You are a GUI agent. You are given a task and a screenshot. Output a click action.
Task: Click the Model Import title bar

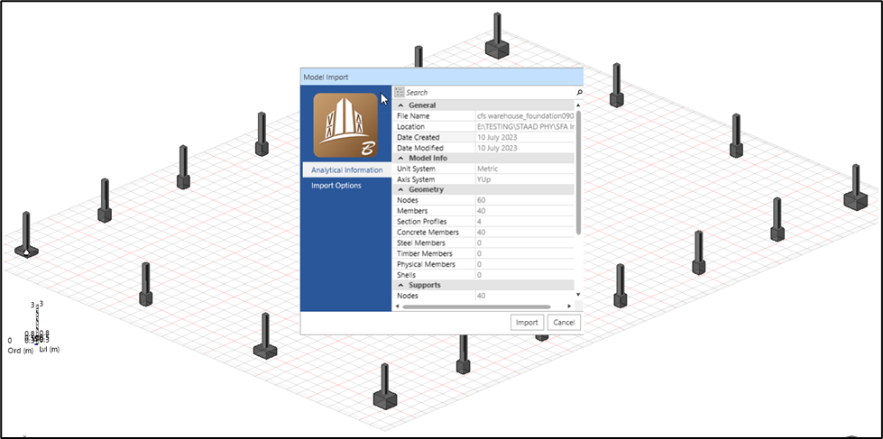442,78
